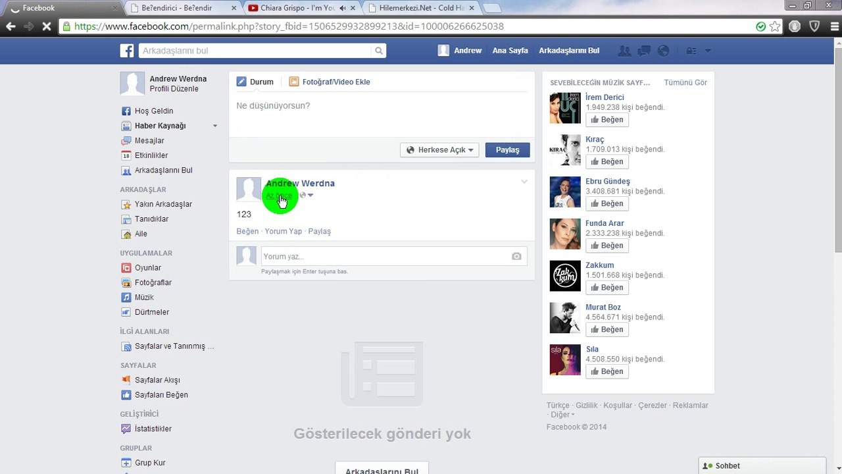Select Durum composer tab

point(255,82)
